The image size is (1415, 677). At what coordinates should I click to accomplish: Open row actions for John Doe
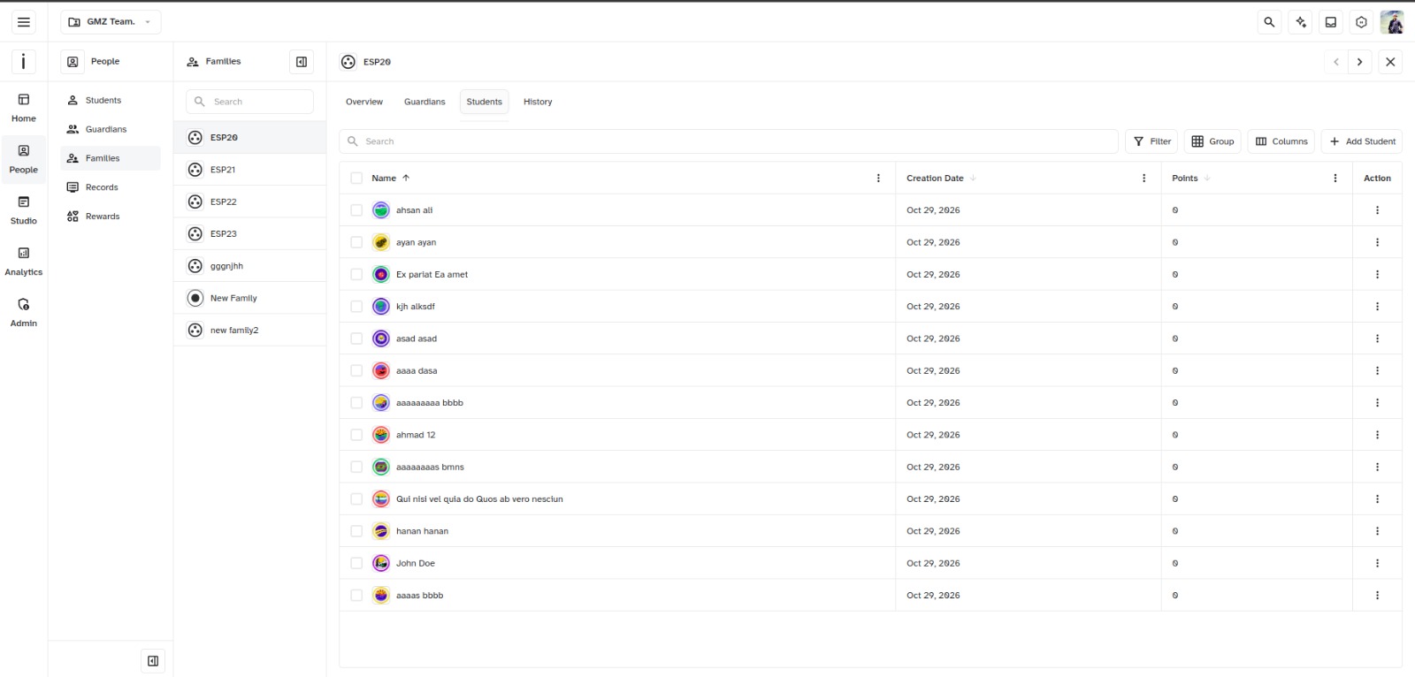[x=1377, y=563]
